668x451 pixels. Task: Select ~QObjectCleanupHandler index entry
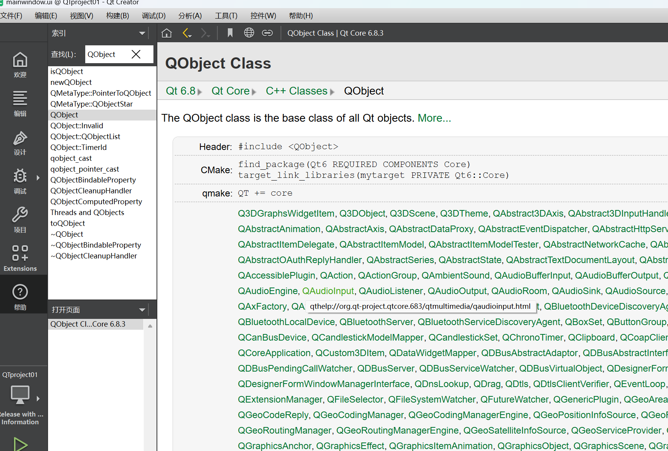click(102, 256)
